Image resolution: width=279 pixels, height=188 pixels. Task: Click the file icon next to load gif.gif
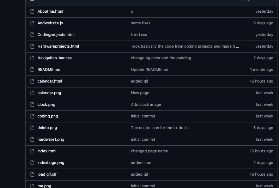click(32, 174)
